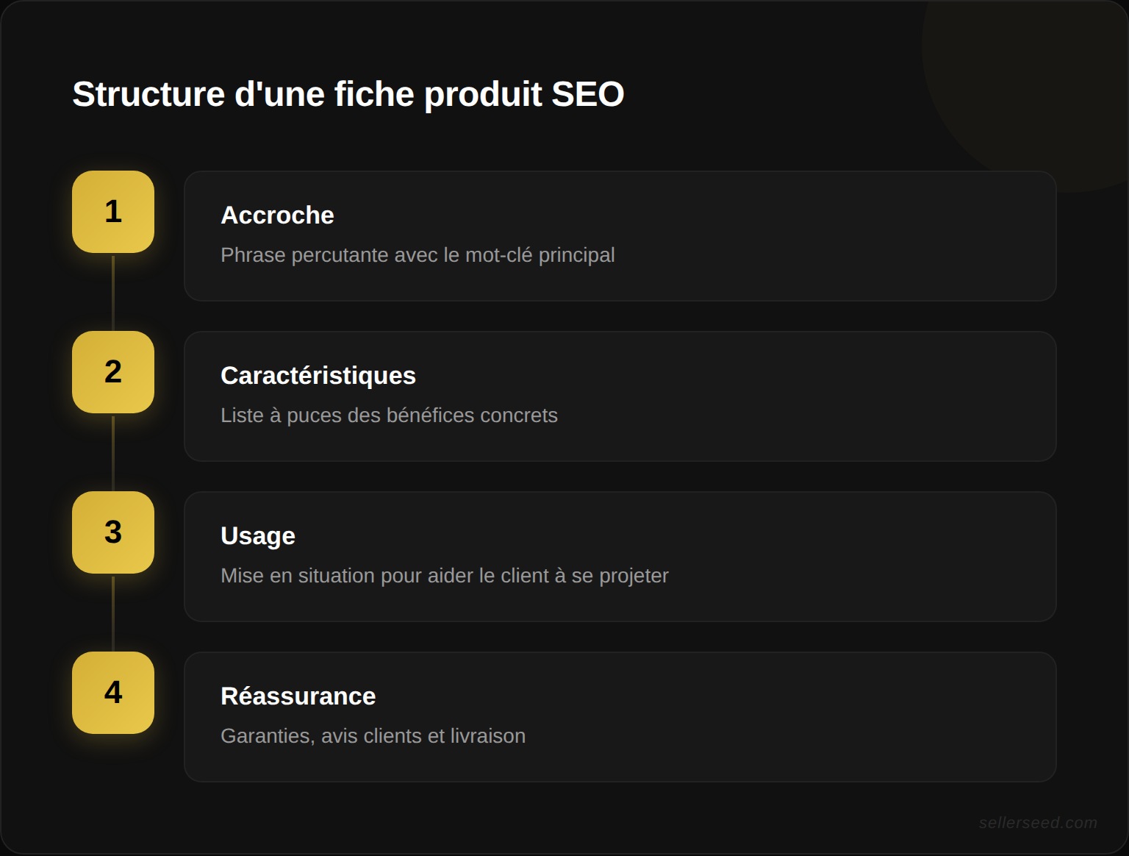Click the yellow step badge numbered 2
This screenshot has width=1129, height=856.
(112, 372)
